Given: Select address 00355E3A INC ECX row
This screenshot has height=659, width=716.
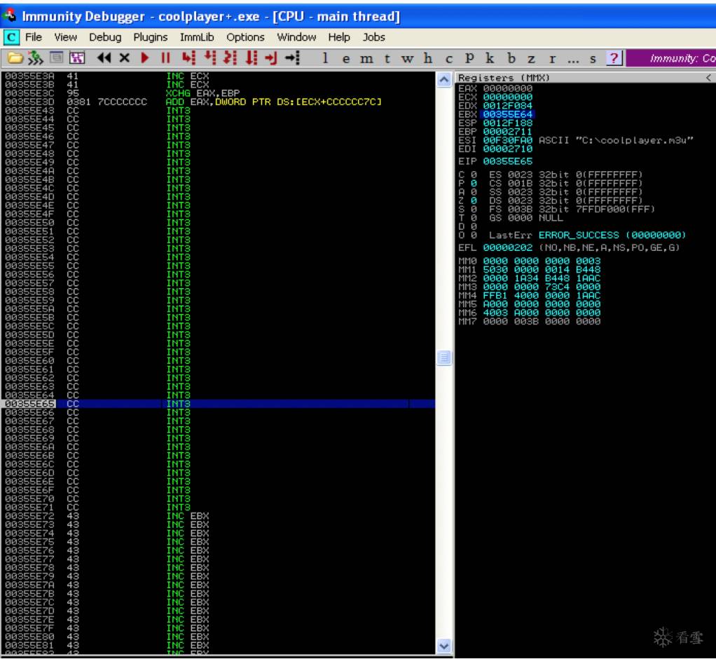Looking at the screenshot, I should coord(219,76).
